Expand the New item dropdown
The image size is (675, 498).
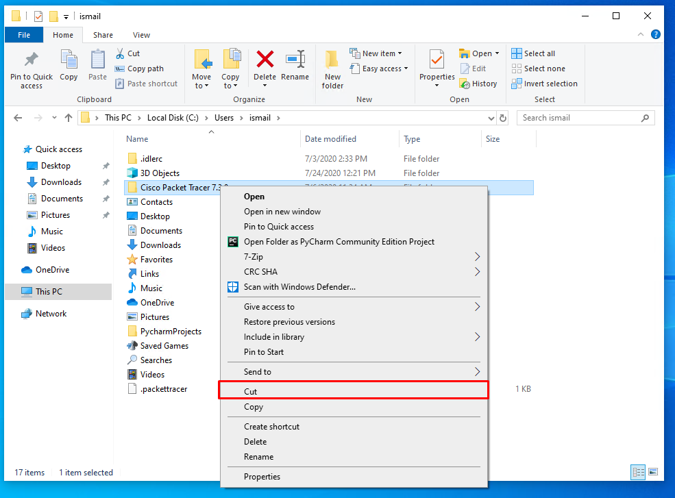(400, 53)
